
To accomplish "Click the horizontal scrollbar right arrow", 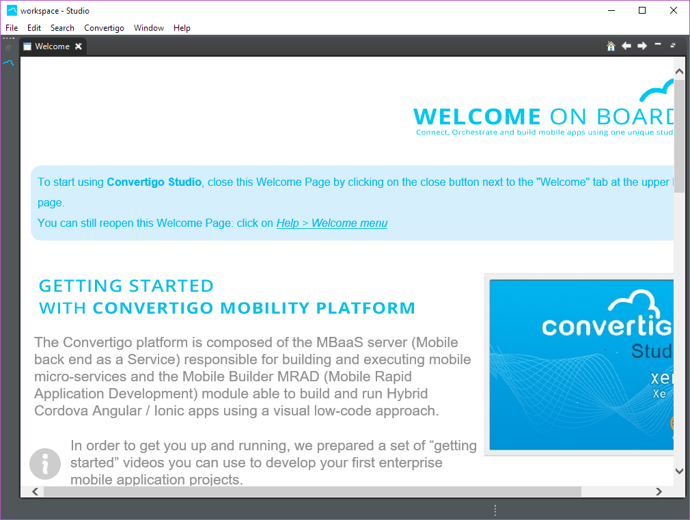I will (x=659, y=491).
